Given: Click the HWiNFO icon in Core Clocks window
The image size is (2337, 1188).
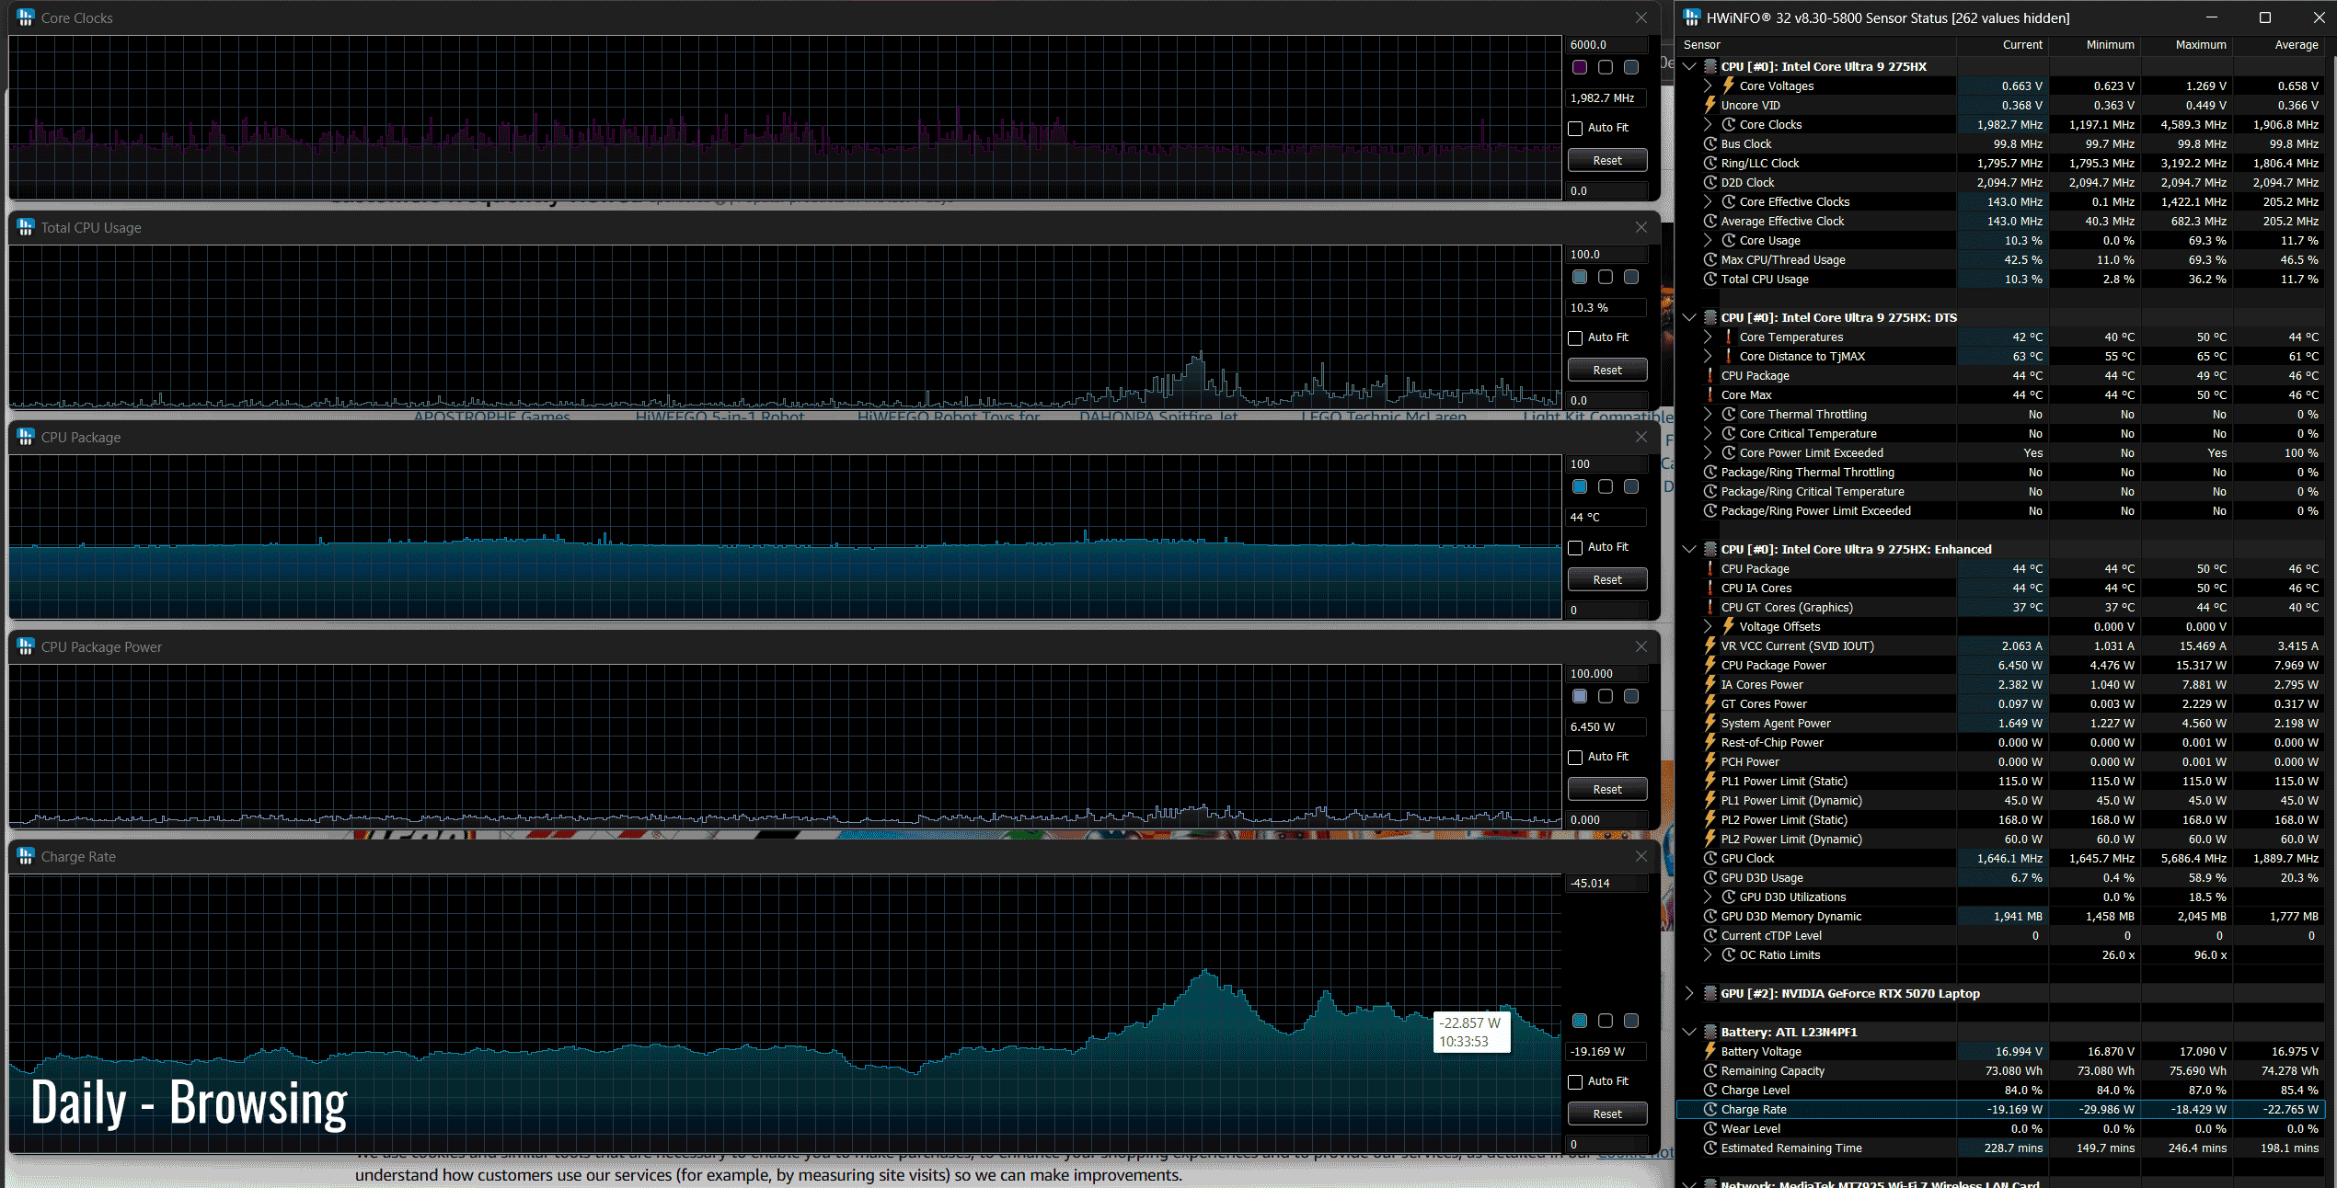Looking at the screenshot, I should click(26, 17).
